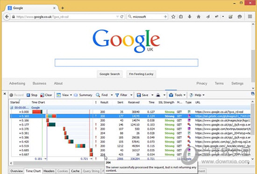This screenshot has height=174, width=257.
Task: Click the Save floppy disk button
Action: pos(143,95)
